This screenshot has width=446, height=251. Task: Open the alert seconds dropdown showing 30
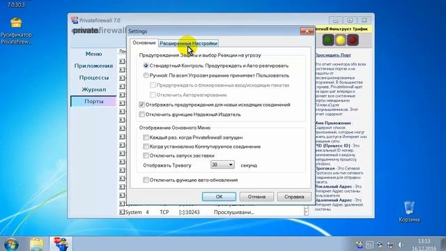[222, 165]
